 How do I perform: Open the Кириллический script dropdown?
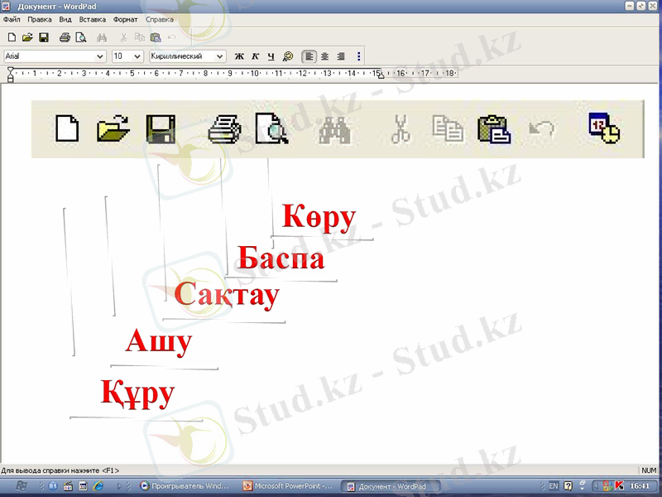(x=219, y=56)
